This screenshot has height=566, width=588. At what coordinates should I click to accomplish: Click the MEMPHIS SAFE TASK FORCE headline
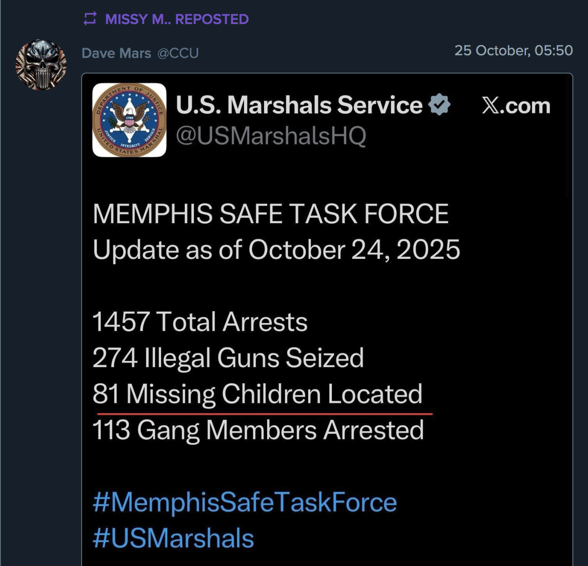(x=270, y=213)
